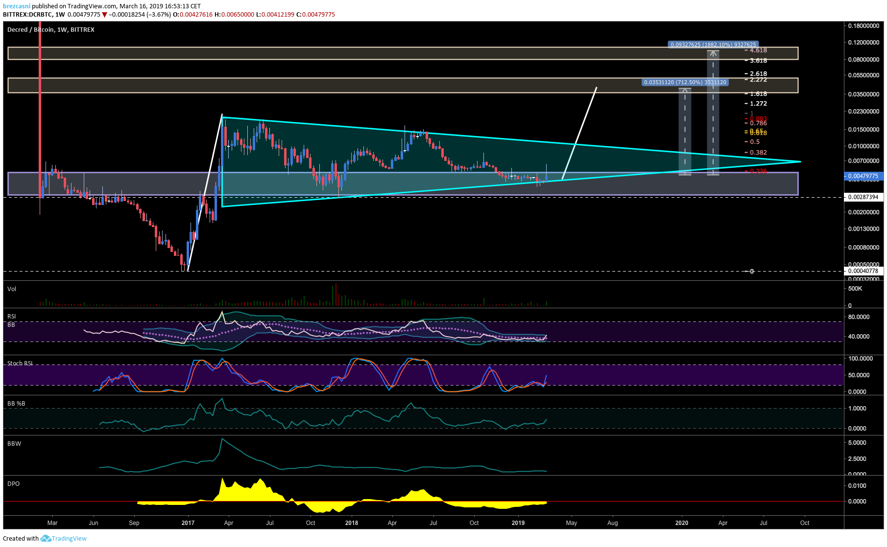Click the 1882.10% price range measurement label
The image size is (887, 547).
pos(713,45)
